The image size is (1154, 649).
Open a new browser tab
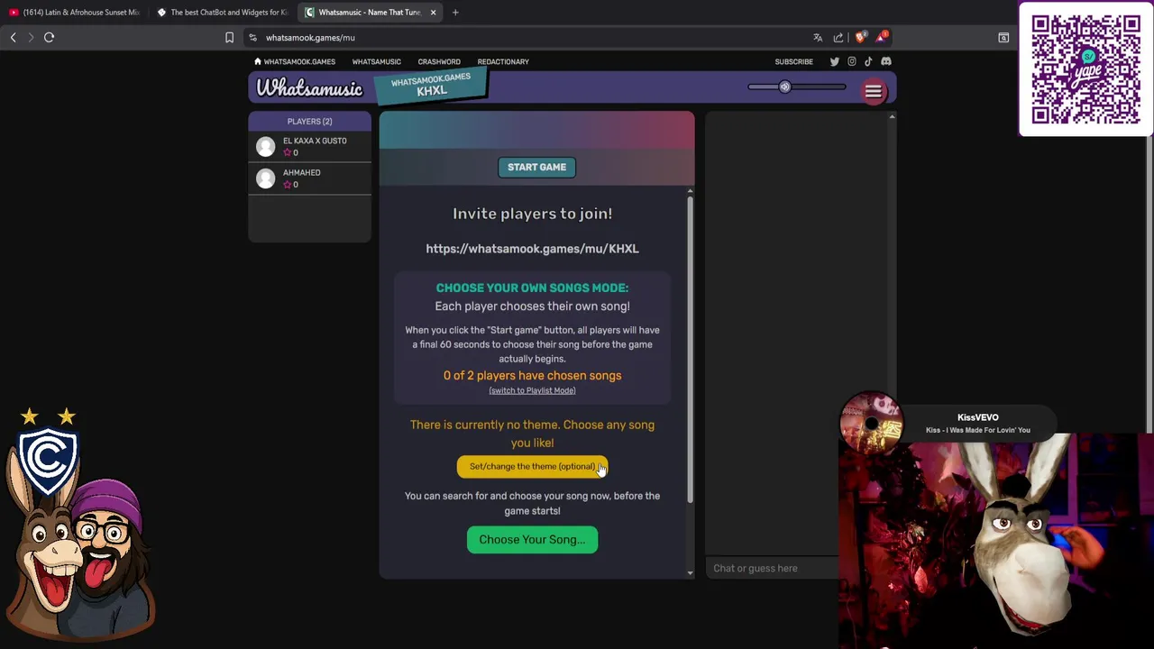(455, 13)
